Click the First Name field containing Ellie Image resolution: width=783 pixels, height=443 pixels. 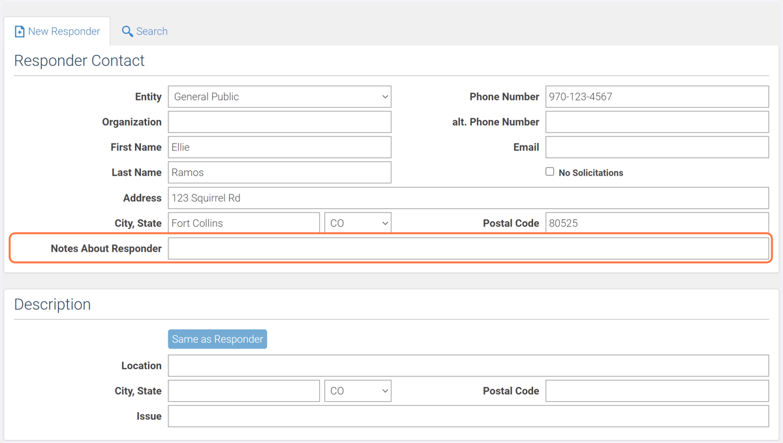280,147
